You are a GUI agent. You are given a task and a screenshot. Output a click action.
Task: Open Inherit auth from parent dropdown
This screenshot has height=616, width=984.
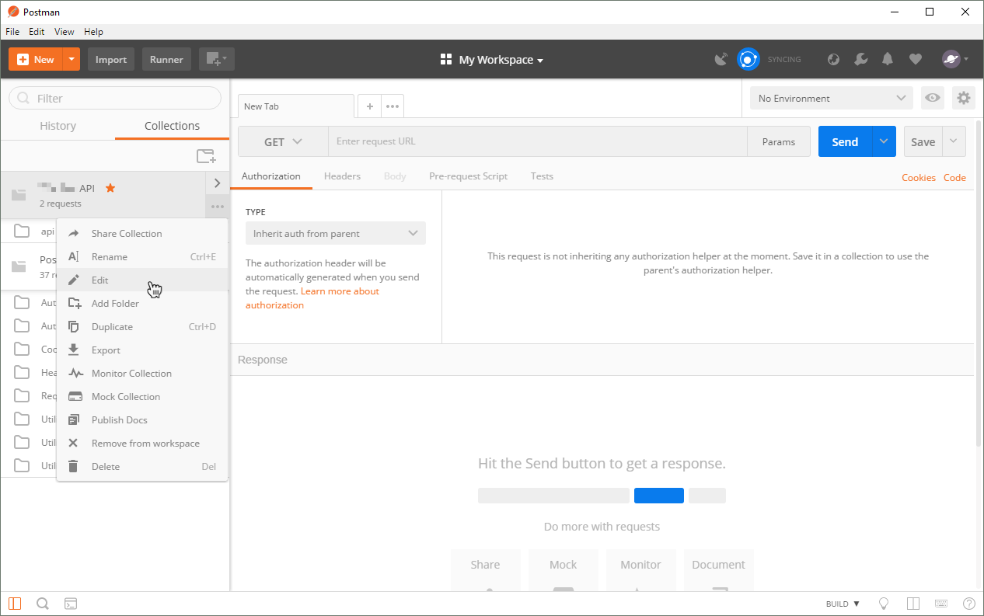(x=336, y=233)
